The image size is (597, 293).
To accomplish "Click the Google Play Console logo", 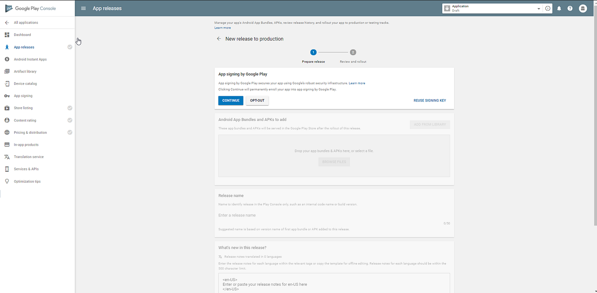I will [30, 8].
